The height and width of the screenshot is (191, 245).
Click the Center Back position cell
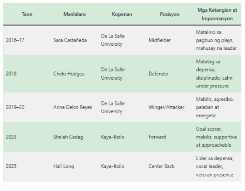tap(162, 167)
